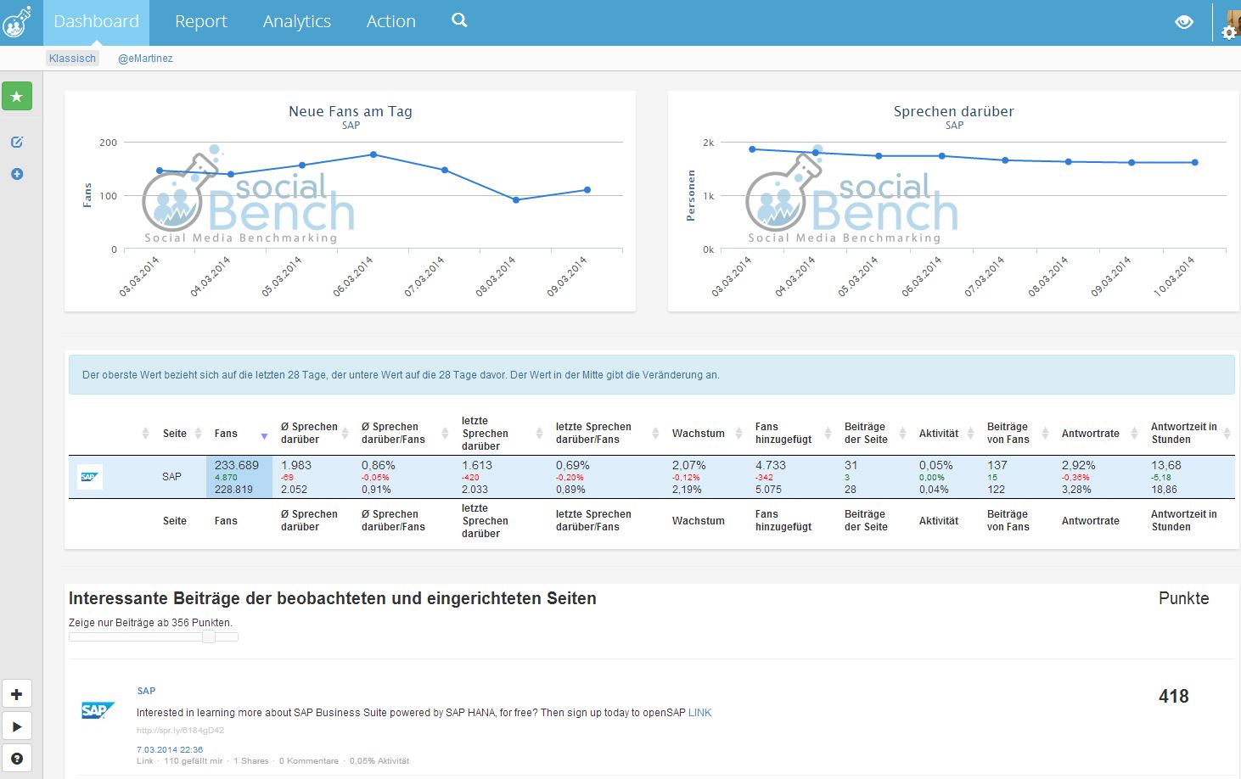
Task: Click the 7.03.2014 22:36 post timestamp
Action: 170,750
